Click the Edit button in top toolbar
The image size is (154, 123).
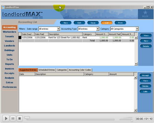[79, 23]
